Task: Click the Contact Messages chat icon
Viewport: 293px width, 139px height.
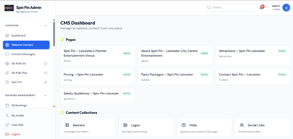Action: click(7, 54)
